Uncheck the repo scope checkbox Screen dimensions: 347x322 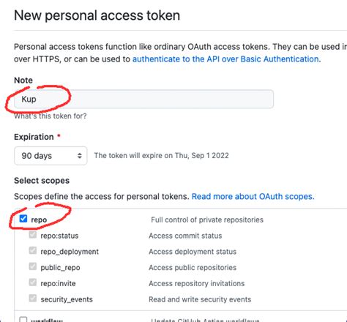[23, 219]
